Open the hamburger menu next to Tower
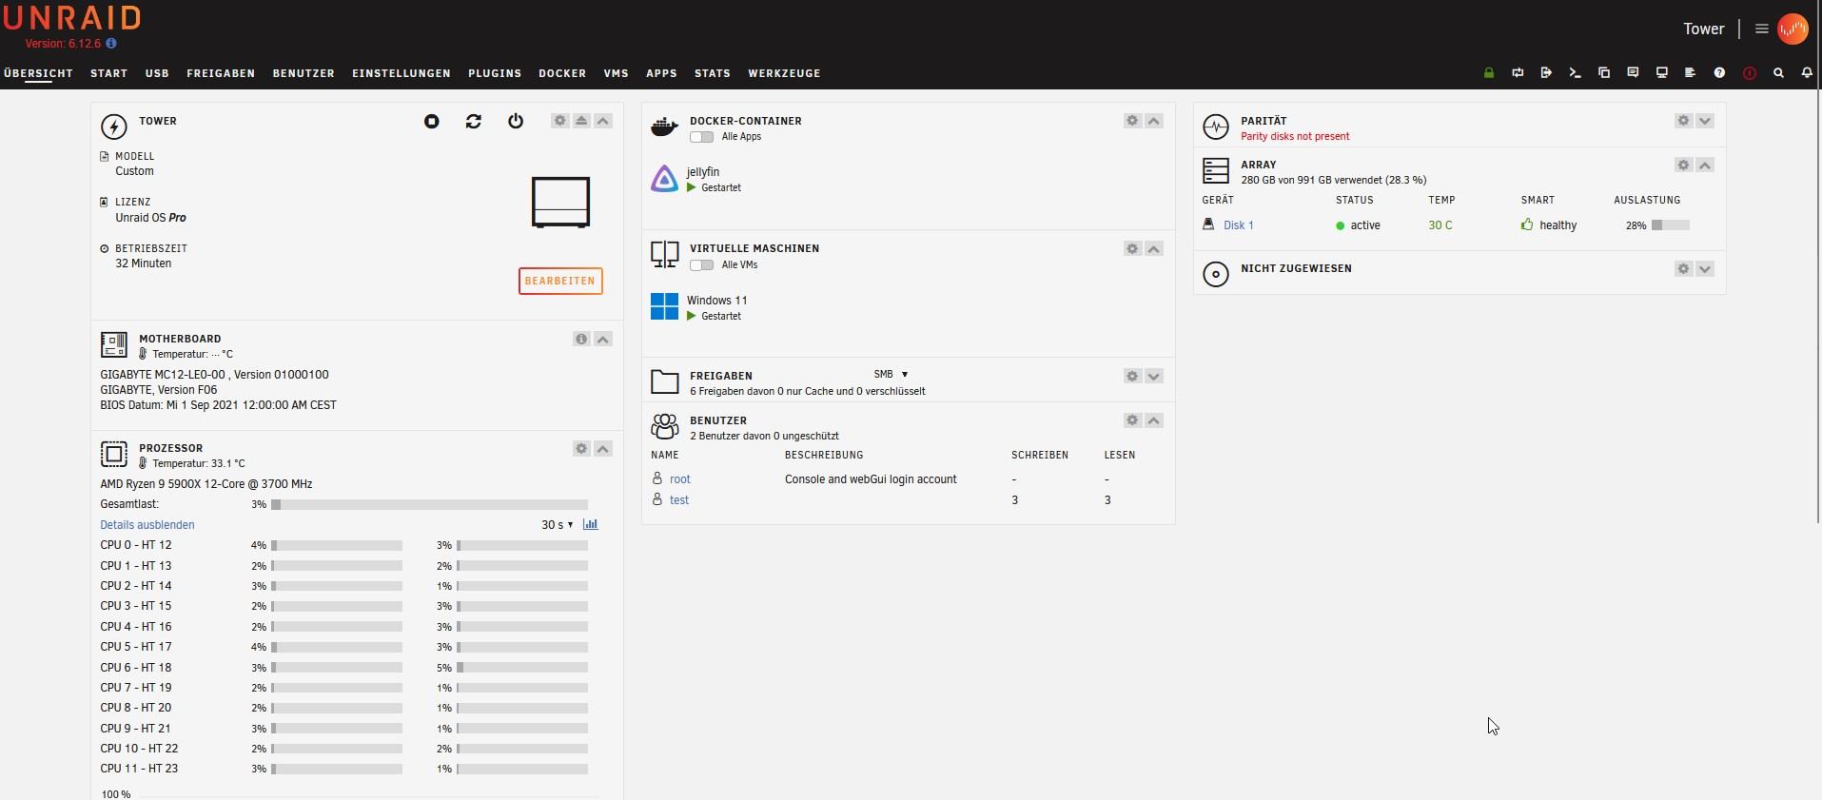This screenshot has width=1822, height=800. [1761, 29]
